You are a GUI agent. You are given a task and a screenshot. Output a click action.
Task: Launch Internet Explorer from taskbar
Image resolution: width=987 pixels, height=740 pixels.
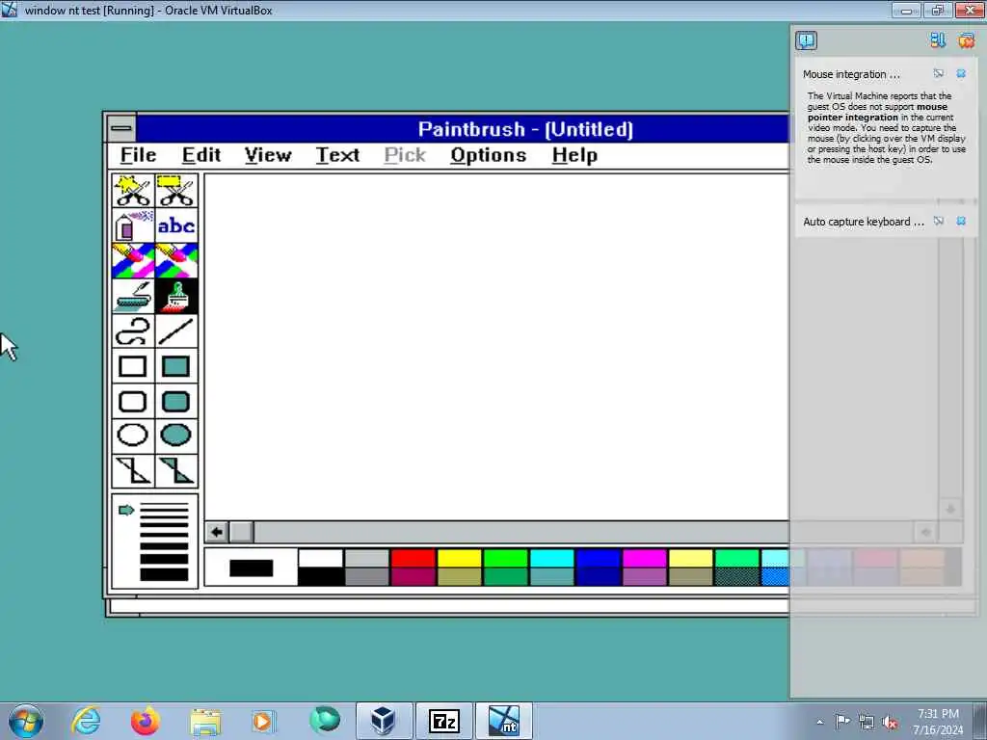(86, 721)
